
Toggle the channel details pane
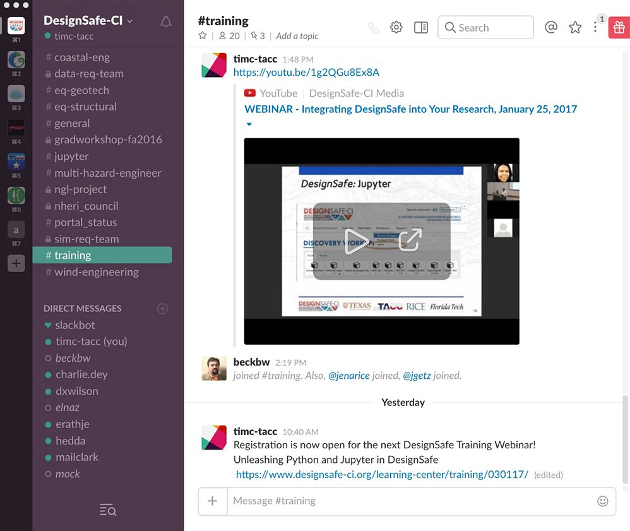point(420,27)
